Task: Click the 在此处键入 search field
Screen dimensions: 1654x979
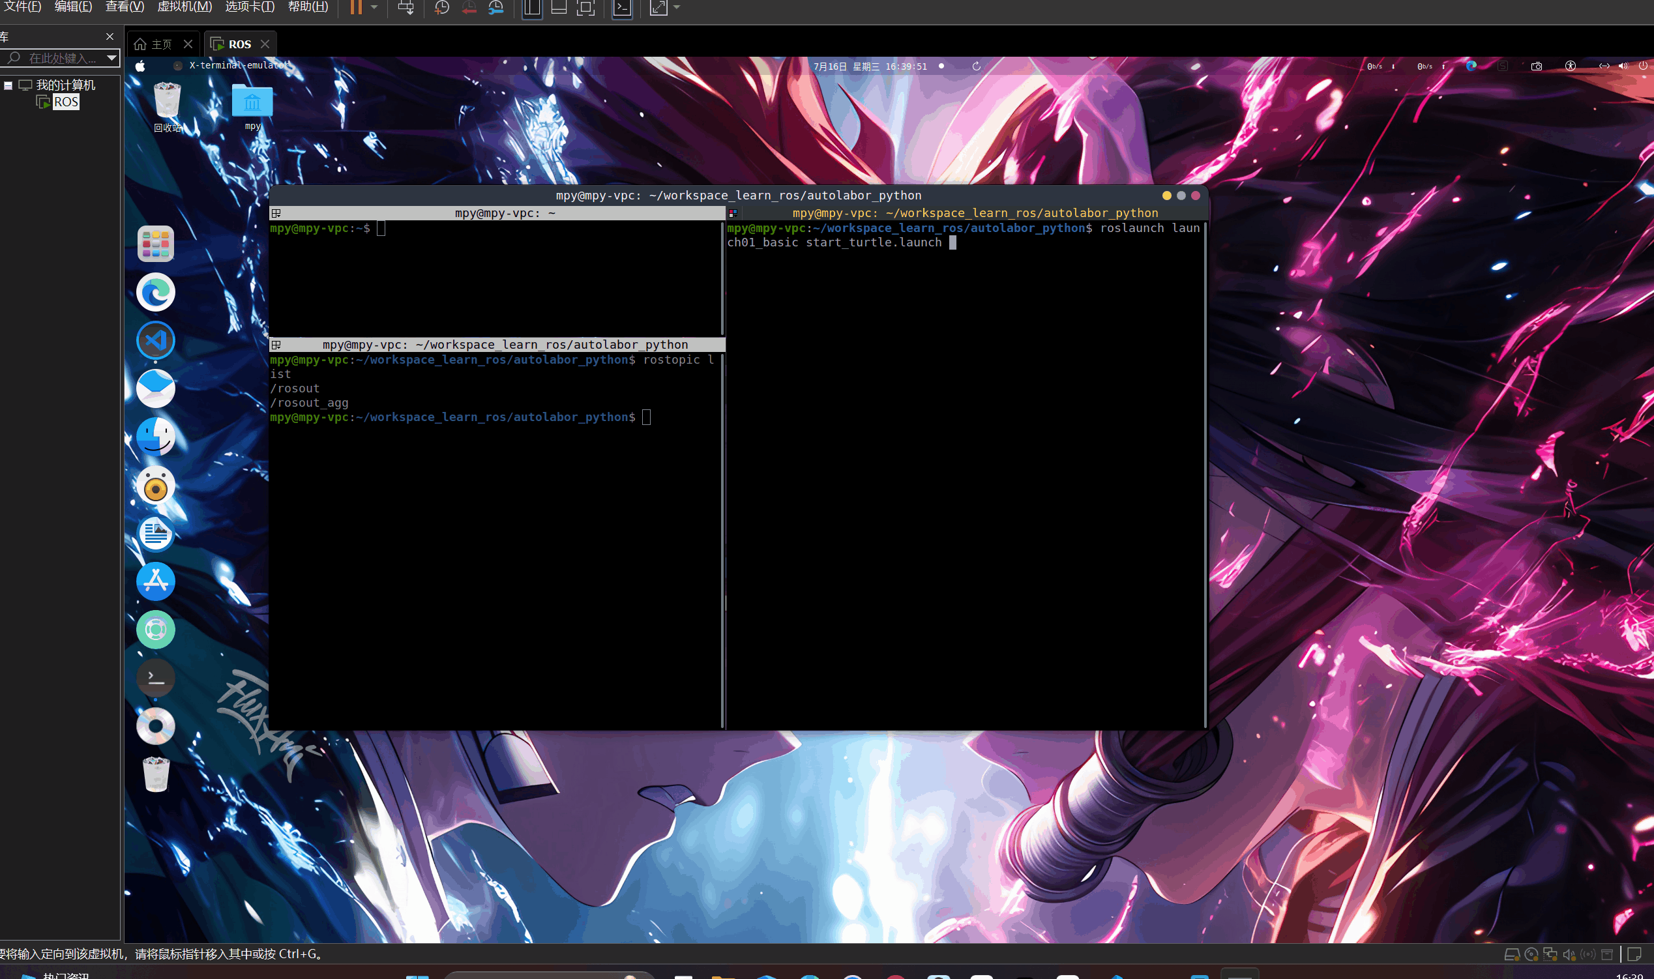Action: click(x=61, y=58)
